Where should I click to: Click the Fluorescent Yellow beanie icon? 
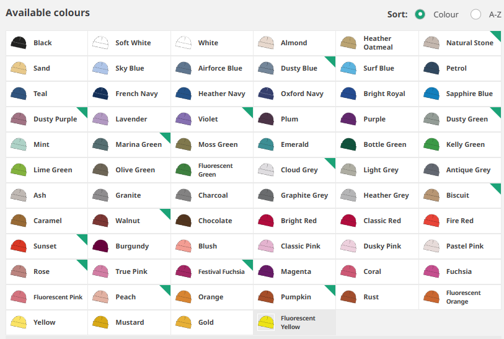[266, 322]
